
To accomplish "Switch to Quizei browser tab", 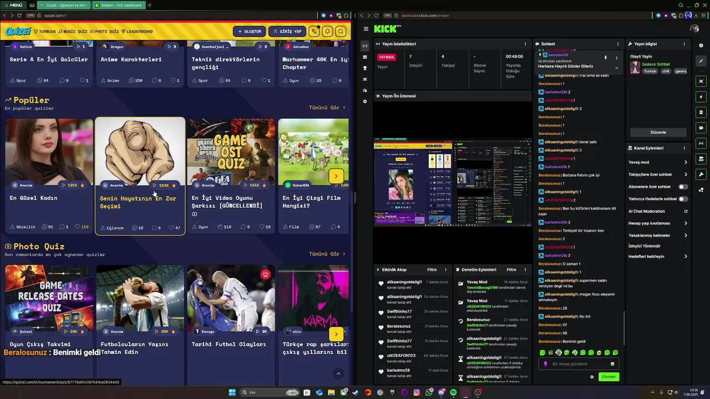I will tap(64, 5).
